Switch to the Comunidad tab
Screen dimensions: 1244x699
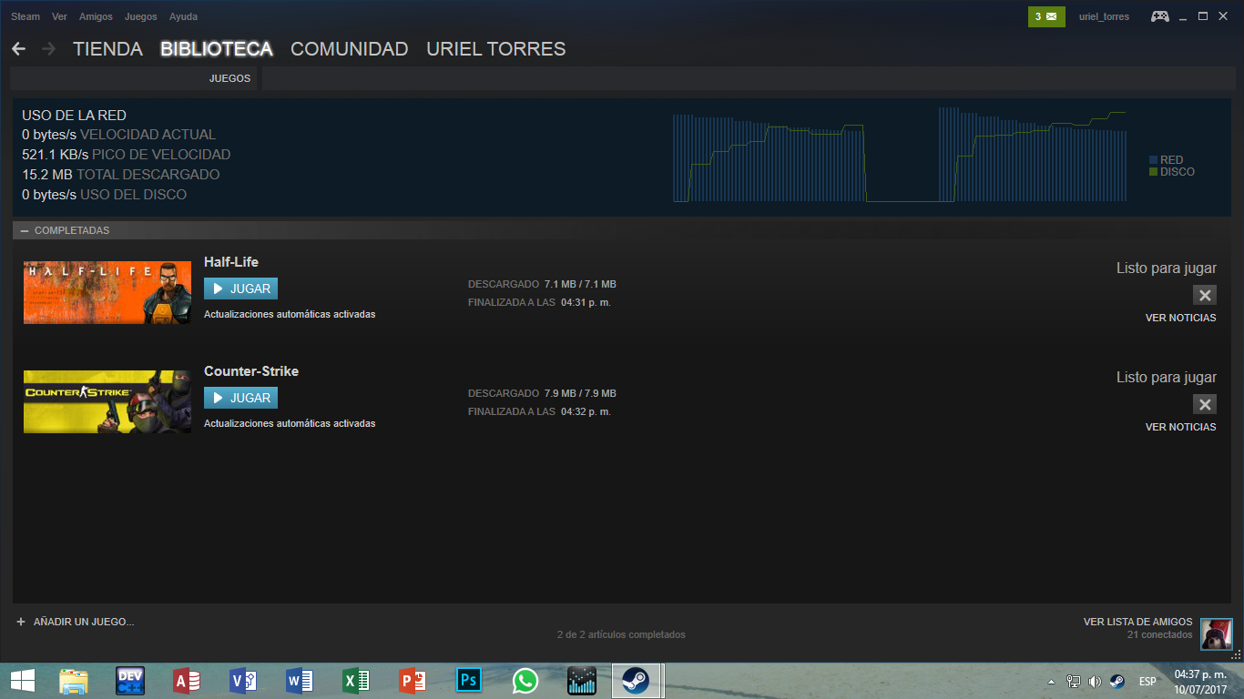[349, 49]
